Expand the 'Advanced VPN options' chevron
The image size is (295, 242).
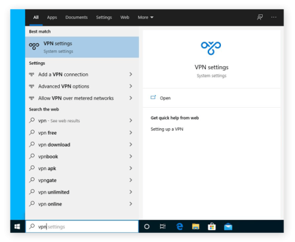click(130, 86)
